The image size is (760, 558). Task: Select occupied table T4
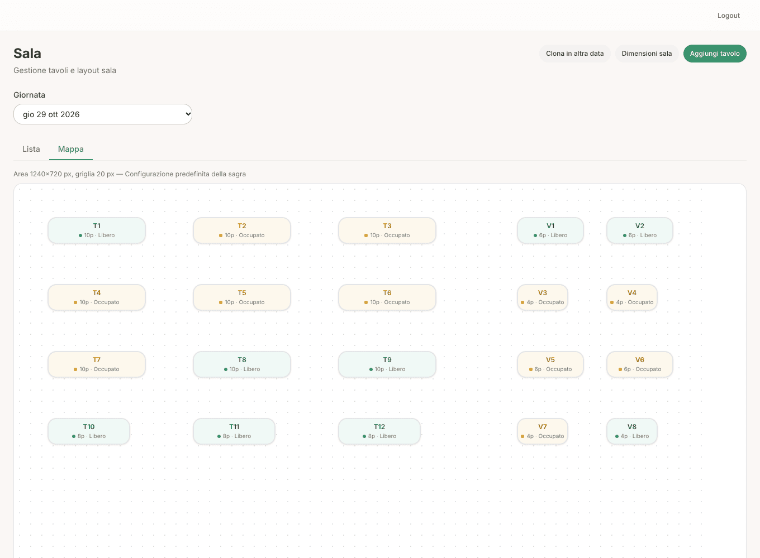tap(97, 297)
